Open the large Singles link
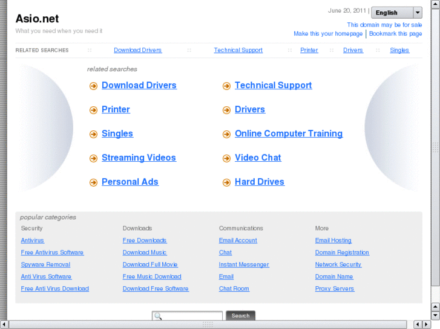440x329 pixels. 117,133
